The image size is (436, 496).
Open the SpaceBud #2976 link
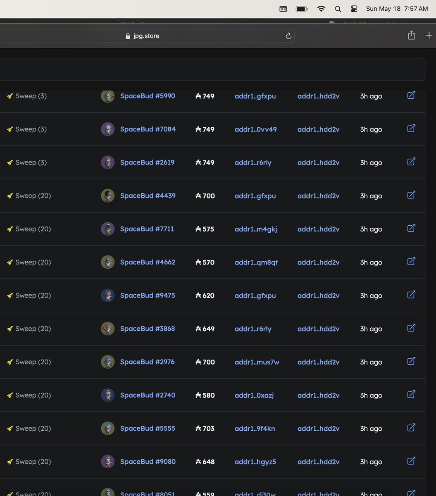147,362
